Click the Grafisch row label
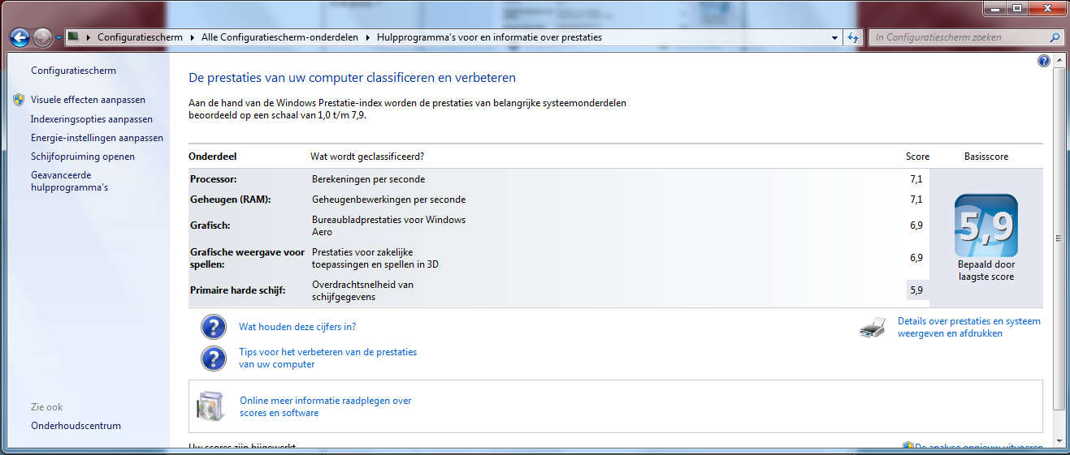Viewport: 1070px width, 455px height. click(210, 225)
